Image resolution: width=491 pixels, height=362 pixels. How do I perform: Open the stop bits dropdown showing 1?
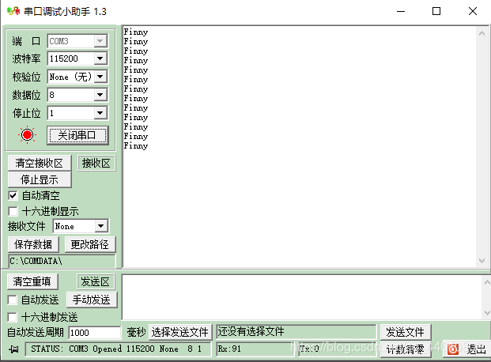tap(100, 113)
